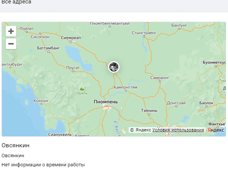Click the circular photo map marker
This screenshot has height=169, width=228.
pos(114,67)
